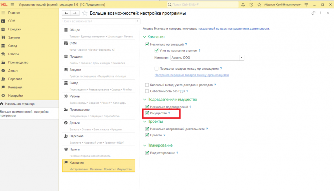The height and width of the screenshot is (191, 334).
Task: Collapse the Проекты section
Action: tap(144, 121)
